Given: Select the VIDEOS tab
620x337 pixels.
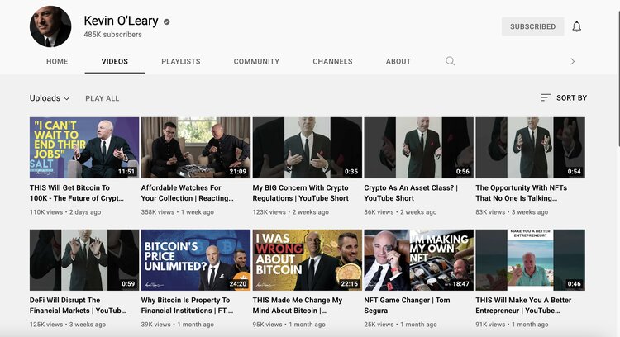Looking at the screenshot, I should tap(115, 62).
